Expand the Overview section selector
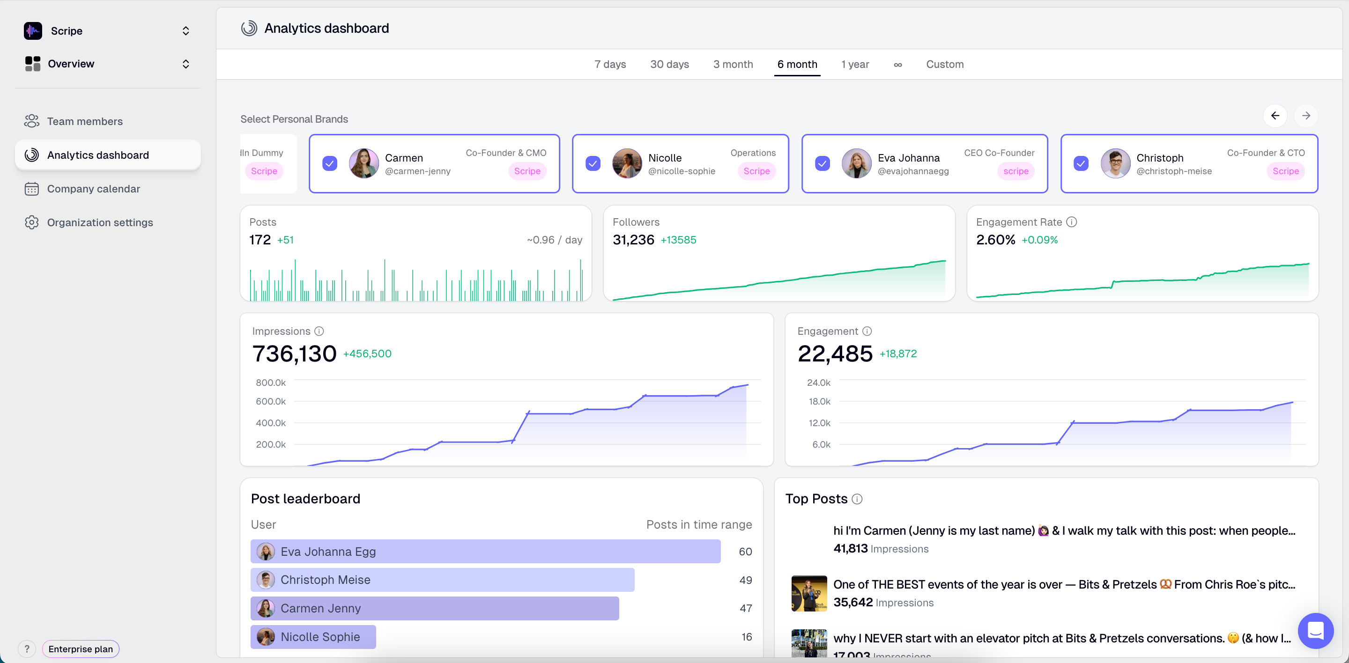 pyautogui.click(x=185, y=64)
